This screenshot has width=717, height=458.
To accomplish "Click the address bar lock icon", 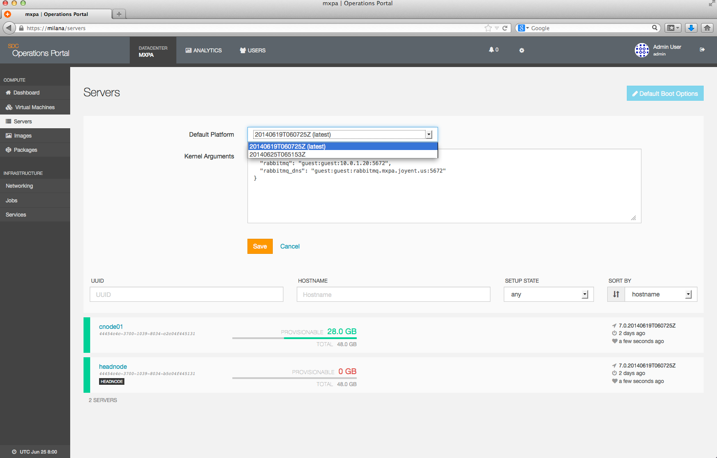I will [x=21, y=28].
